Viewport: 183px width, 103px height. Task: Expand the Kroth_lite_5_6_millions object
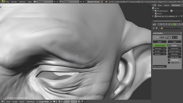[x=153, y=16]
